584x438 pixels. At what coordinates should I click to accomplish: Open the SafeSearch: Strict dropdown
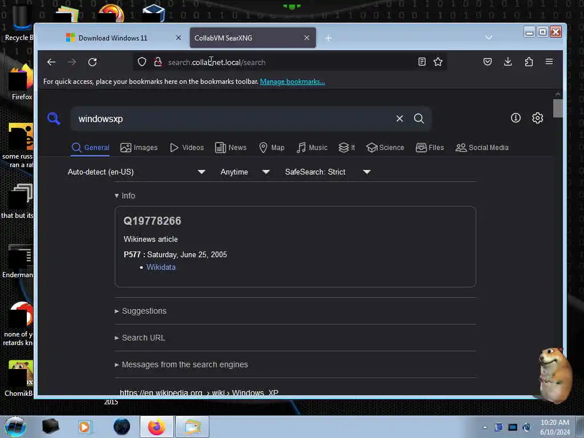328,172
